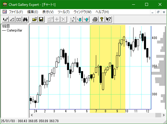
Task: Open the 表示(V) menu
Action: 48,12
